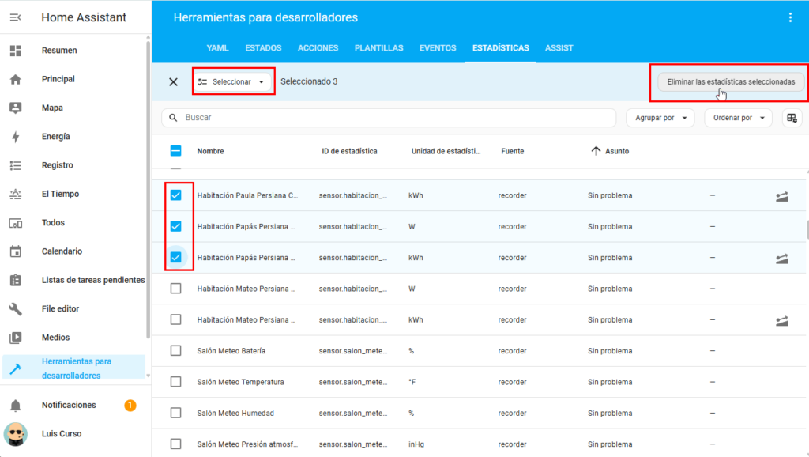
Task: Click Eliminar las estadísticas seleccionadas button
Action: tap(730, 81)
